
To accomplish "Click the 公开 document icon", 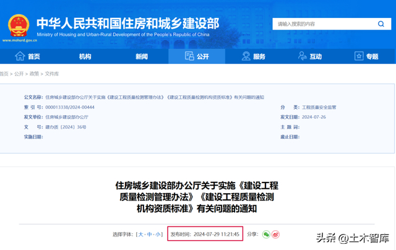I will (x=189, y=56).
